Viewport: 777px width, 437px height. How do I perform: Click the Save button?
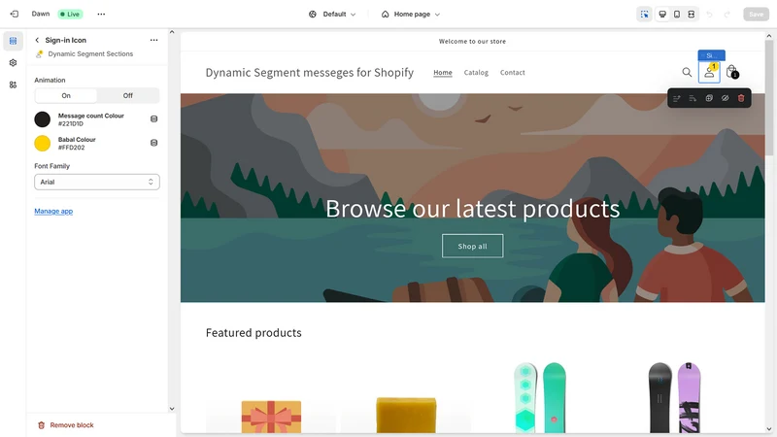(x=756, y=15)
